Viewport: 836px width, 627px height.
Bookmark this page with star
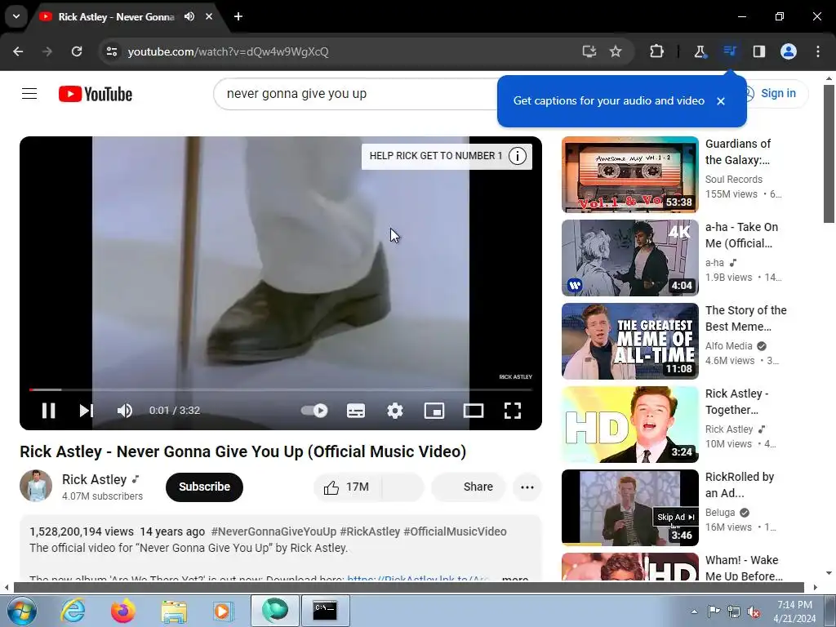[x=616, y=51]
